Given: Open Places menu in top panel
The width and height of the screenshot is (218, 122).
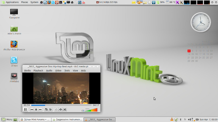Looking at the screenshot, I should (x=24, y=2).
